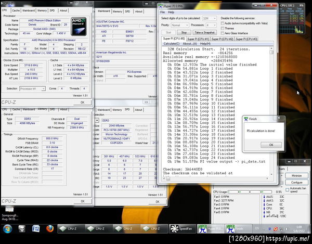Click the Hyper PI title bar pi icon
Viewport: 312px width, 244px height.
tap(161, 6)
